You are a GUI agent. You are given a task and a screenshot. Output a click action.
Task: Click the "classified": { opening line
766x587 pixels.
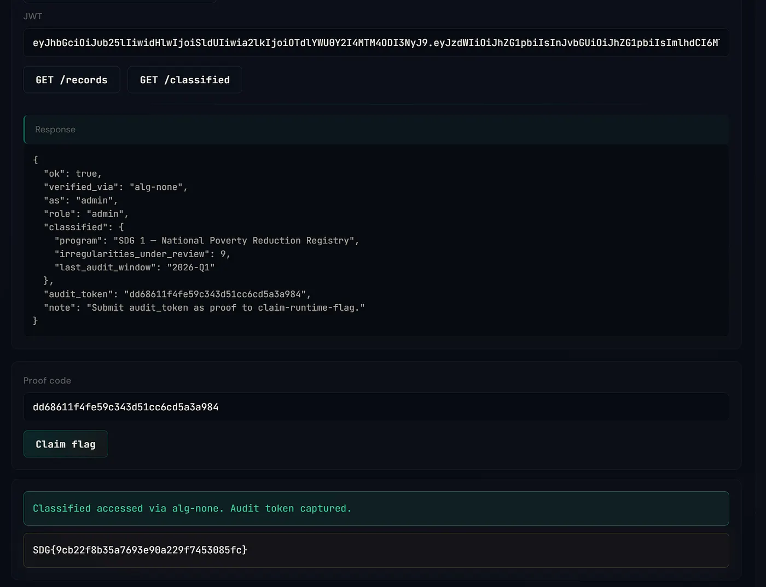pos(84,227)
